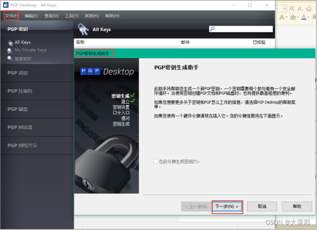Click the eraser clear formatting icon in background editor

tap(309, 9)
